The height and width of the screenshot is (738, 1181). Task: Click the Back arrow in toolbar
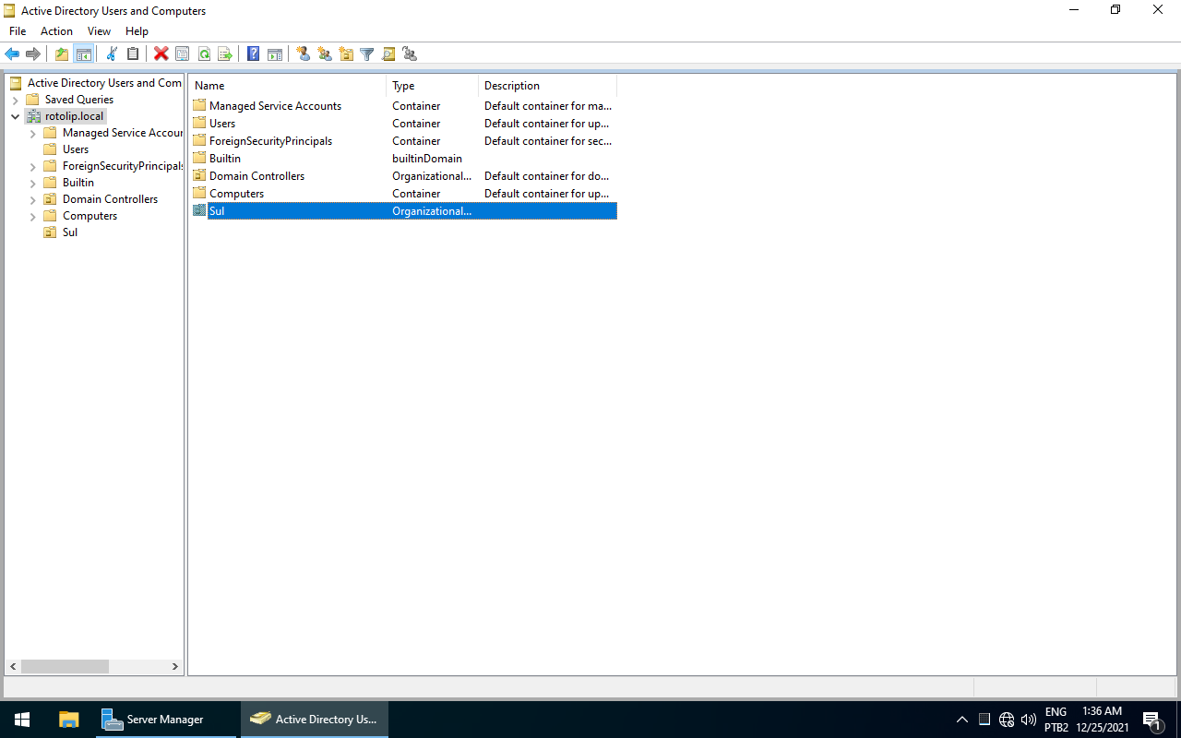click(12, 54)
